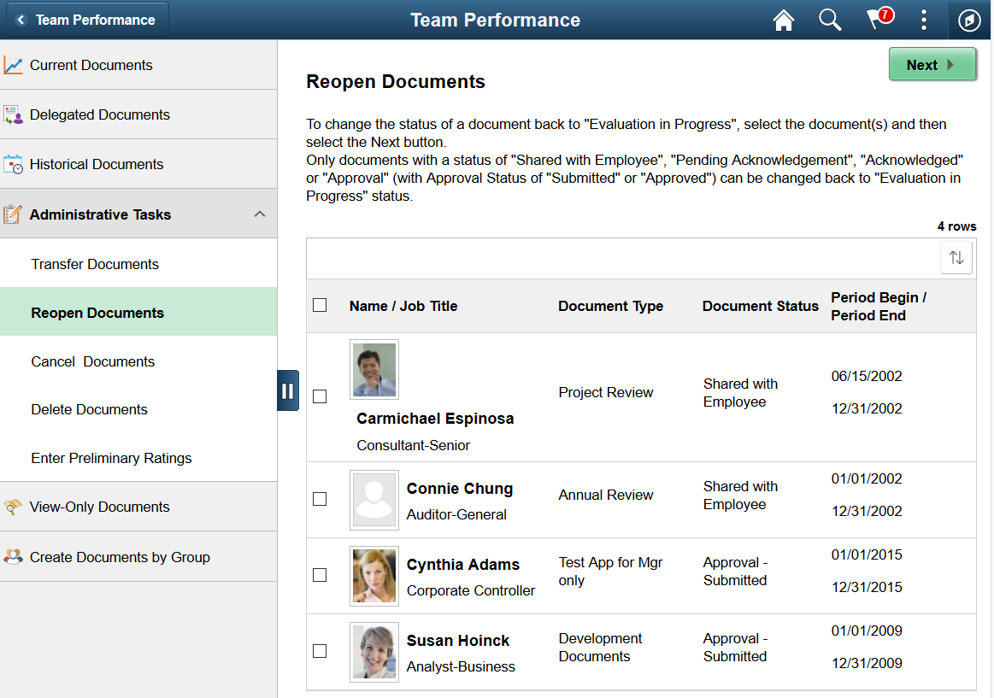Click the name Carmichael Espinosa
This screenshot has height=698, width=994.
(435, 419)
